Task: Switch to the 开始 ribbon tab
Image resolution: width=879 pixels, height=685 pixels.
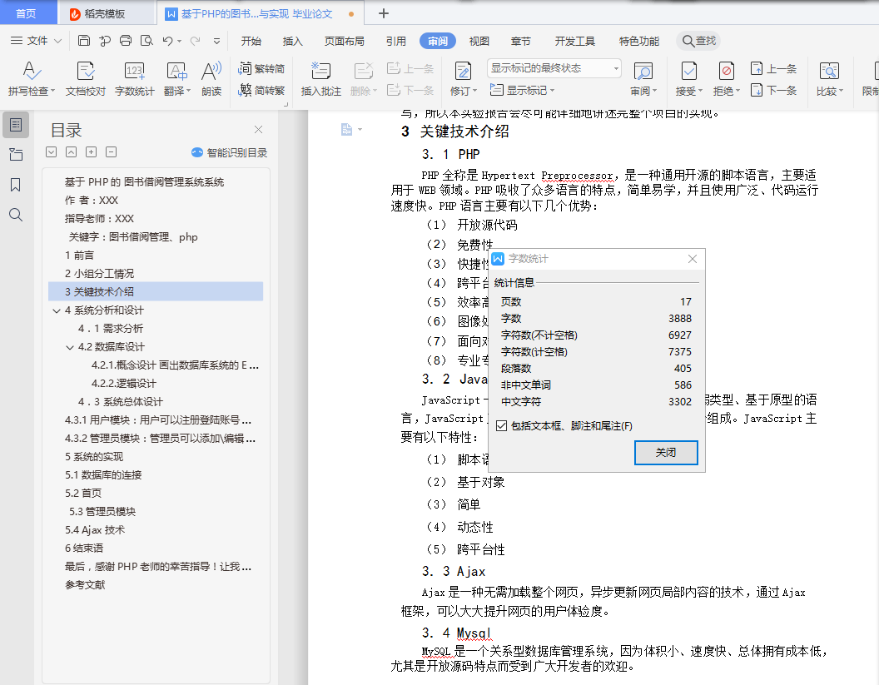Action: [x=251, y=41]
